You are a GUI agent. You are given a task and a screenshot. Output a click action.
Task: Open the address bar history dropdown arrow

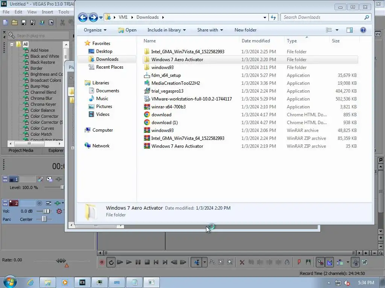265,17
